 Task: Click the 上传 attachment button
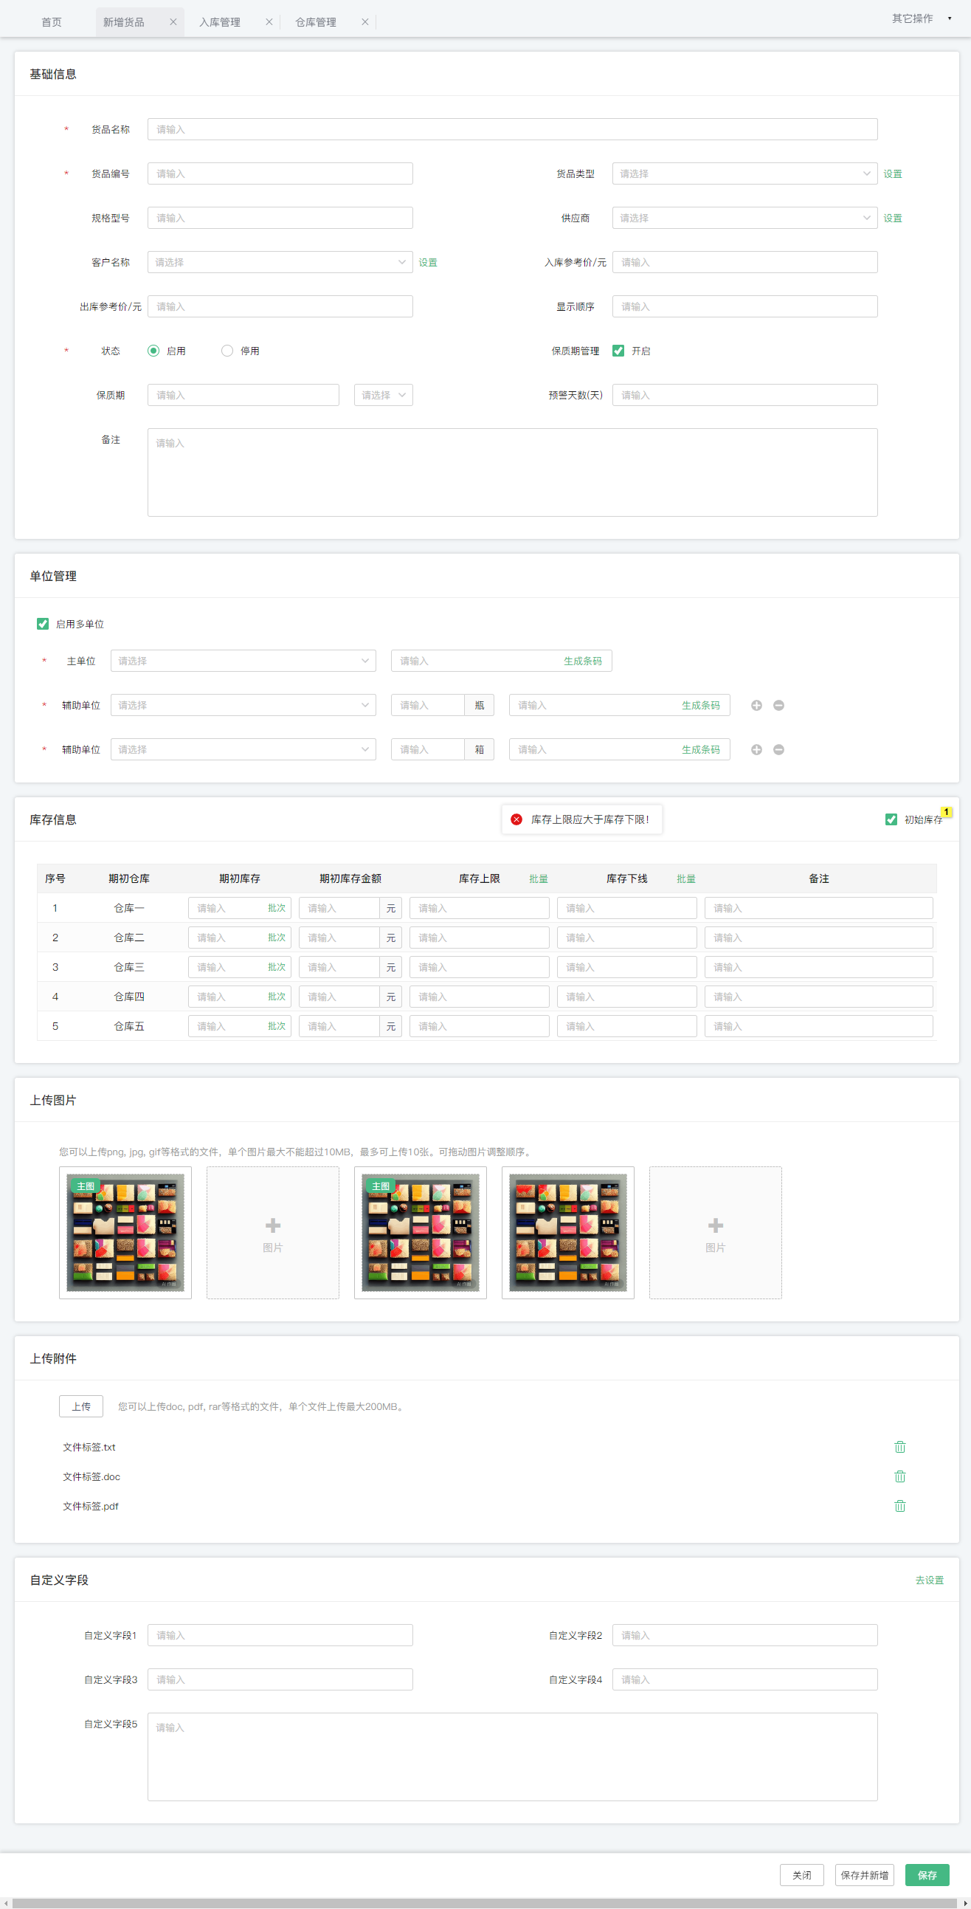pos(81,1406)
